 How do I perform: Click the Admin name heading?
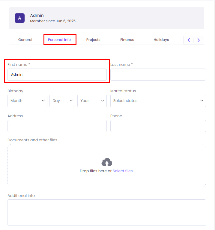(37, 15)
